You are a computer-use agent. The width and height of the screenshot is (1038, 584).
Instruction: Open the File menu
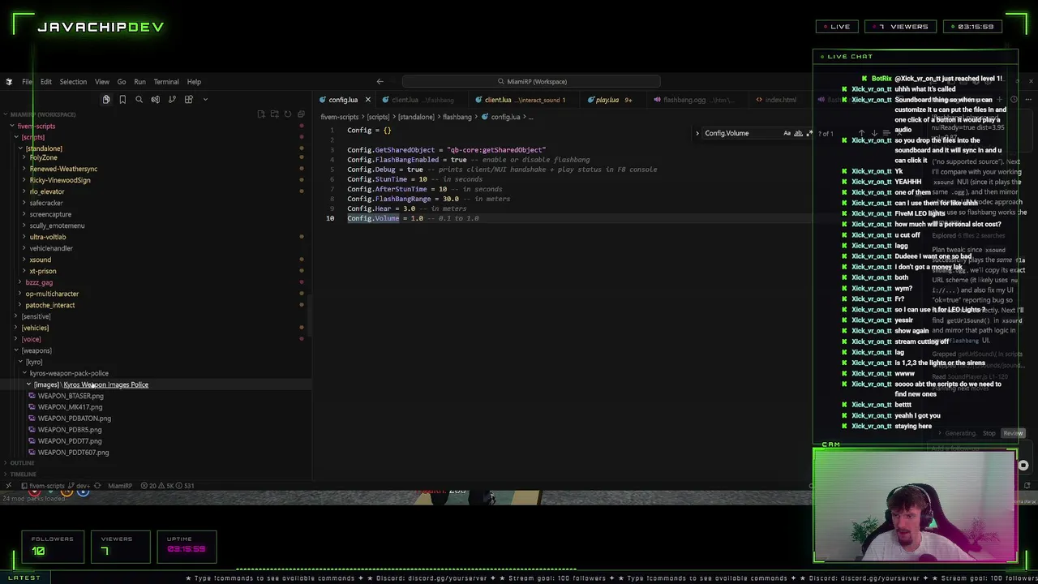[x=27, y=82]
